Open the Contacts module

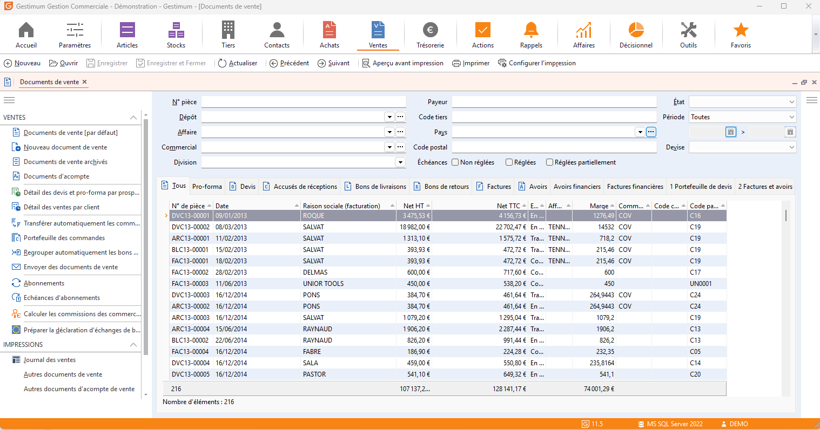point(277,35)
